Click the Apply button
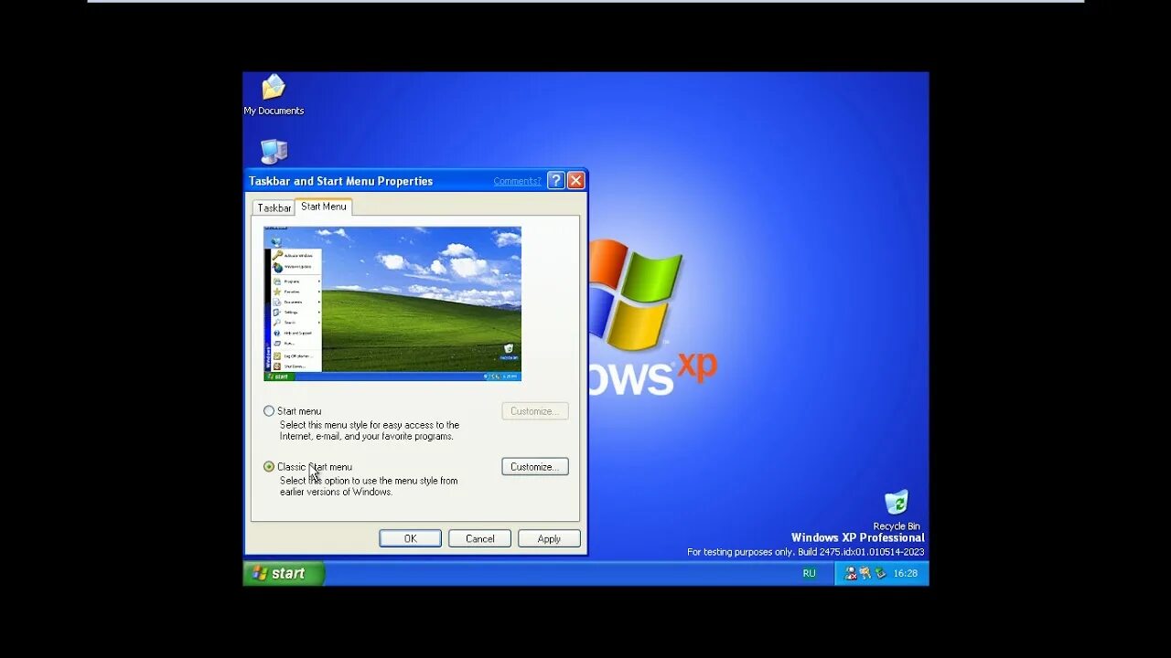Image resolution: width=1171 pixels, height=658 pixels. [549, 539]
